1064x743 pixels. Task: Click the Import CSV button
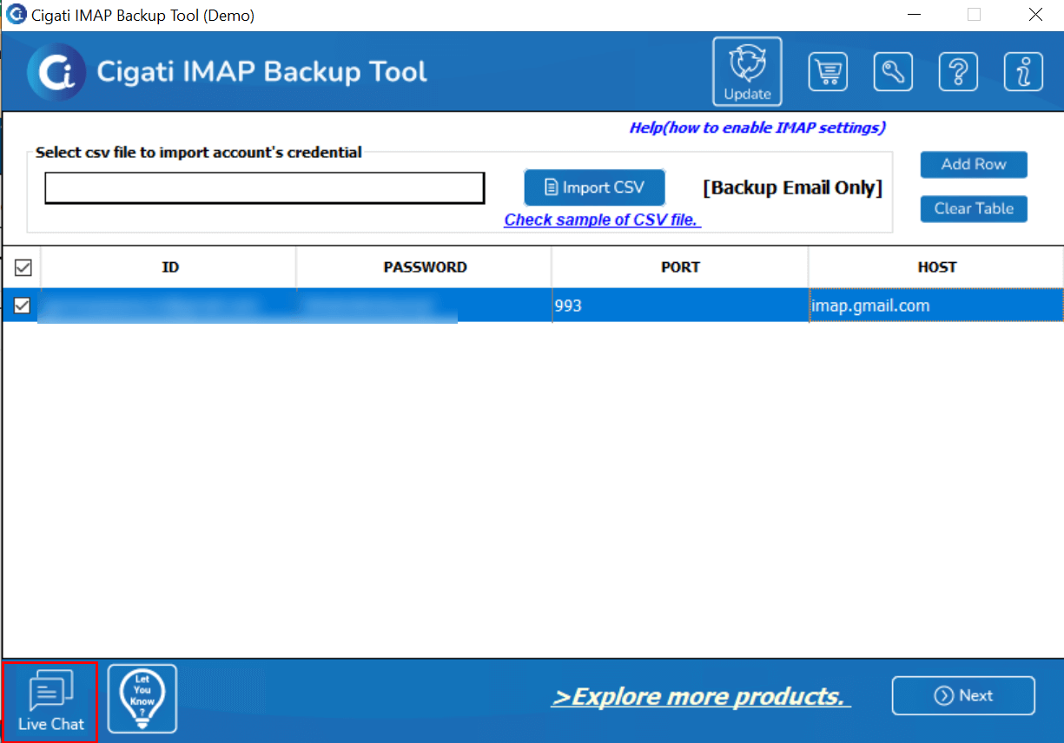click(595, 187)
